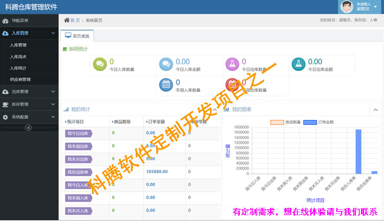Click the small 我总出库单 chart bar
Image resolution: width=384 pixels, height=222 pixels.
click(375, 172)
